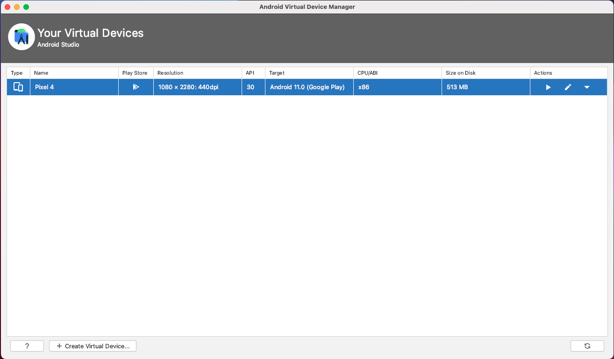Click the Your Virtual Devices heading
Viewport: 614px width, 359px height.
(x=91, y=33)
